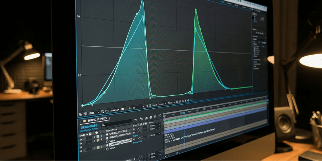Screen dimensions: 322x161
Task: Click the stopwatch icon beside the first Value property
Action: [x=107, y=142]
